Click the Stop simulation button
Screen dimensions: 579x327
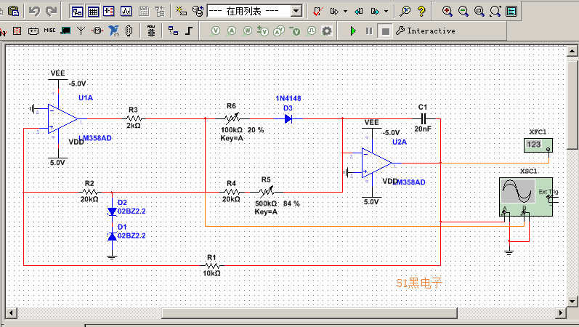click(385, 31)
